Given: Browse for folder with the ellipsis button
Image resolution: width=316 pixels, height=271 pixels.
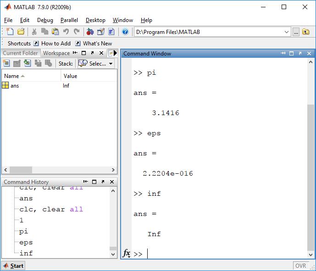Looking at the screenshot, I should coord(296,32).
